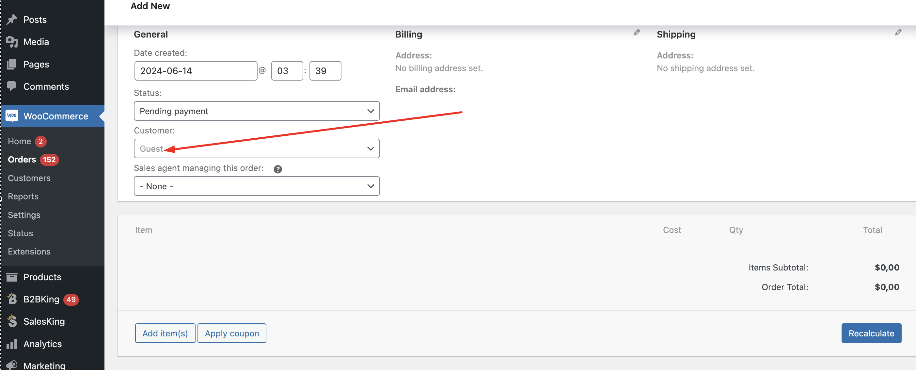Click the WooCommerce logo icon
Image resolution: width=916 pixels, height=370 pixels.
12,116
